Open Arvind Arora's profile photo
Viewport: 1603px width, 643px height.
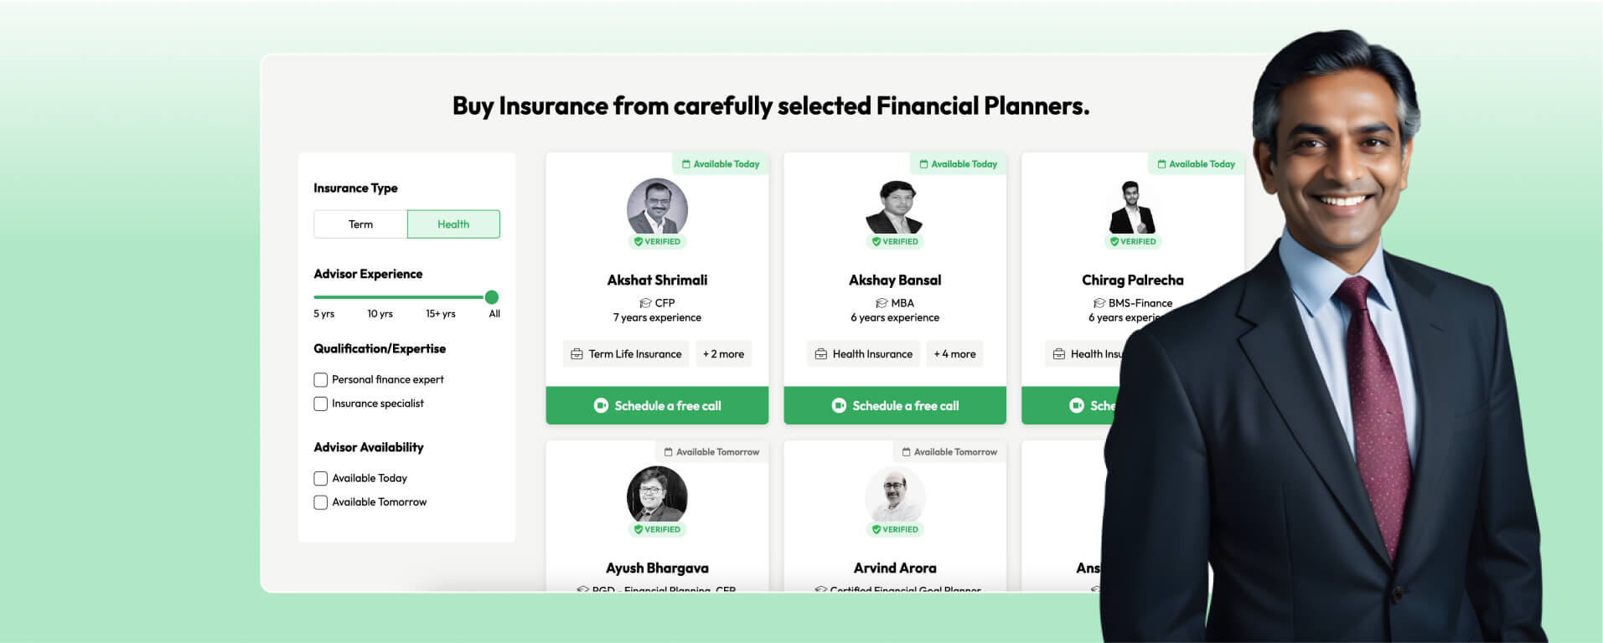[x=895, y=496]
